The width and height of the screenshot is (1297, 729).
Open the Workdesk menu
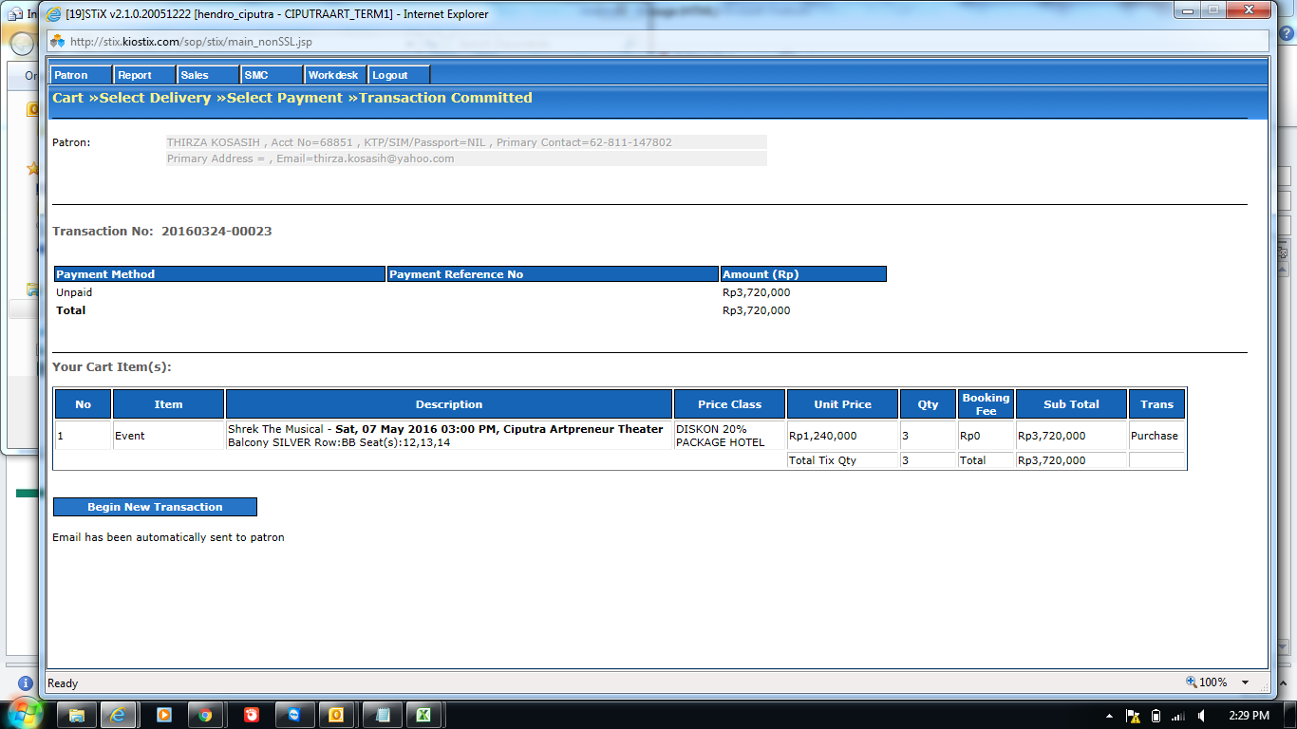[333, 75]
